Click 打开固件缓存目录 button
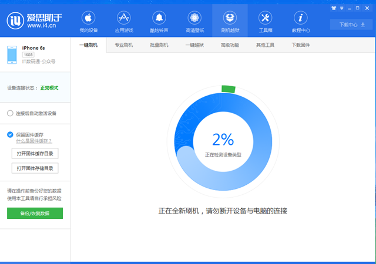376x264 pixels. pos(35,154)
